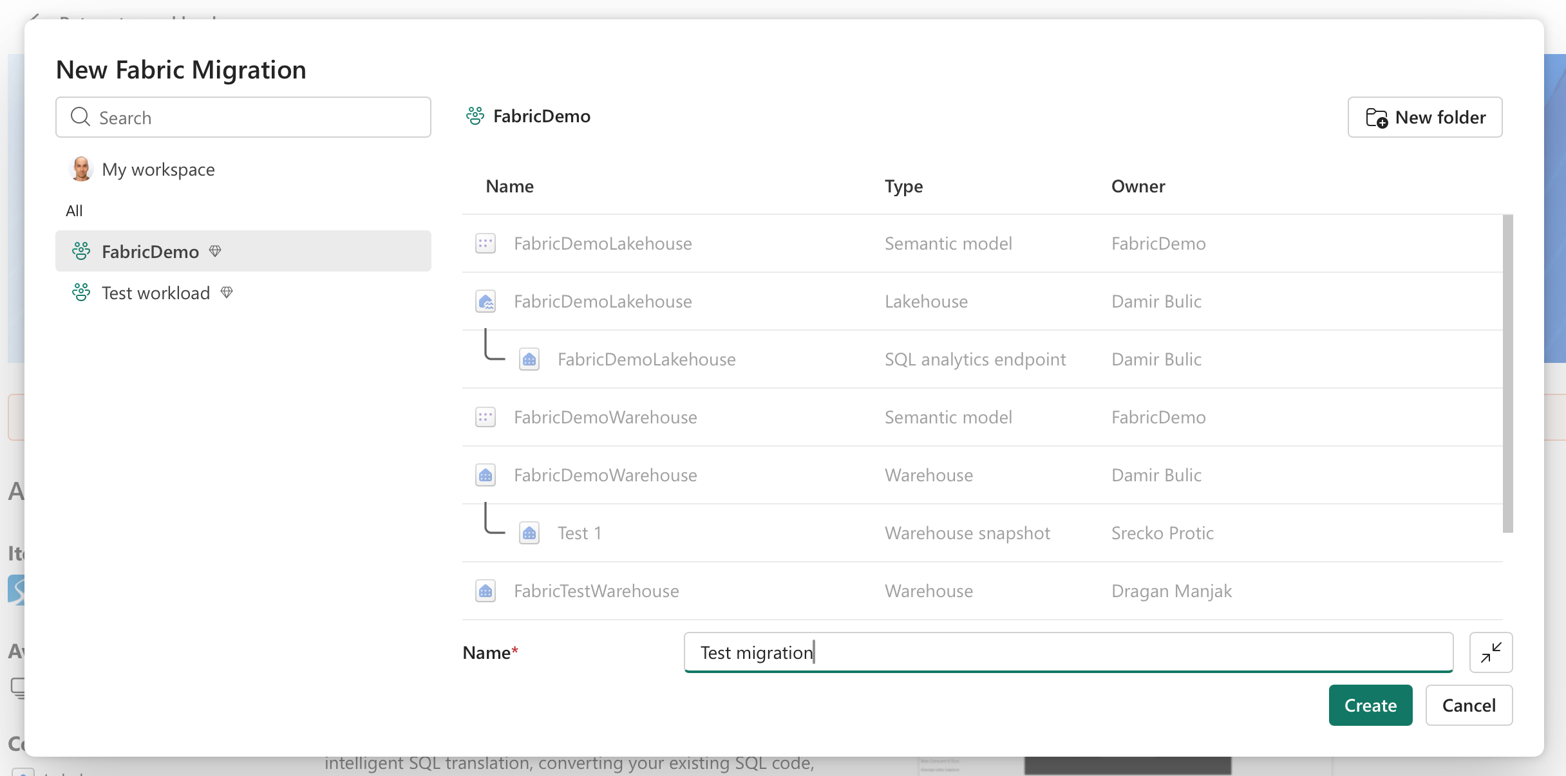
Task: Click the Name text input field
Action: [x=1068, y=652]
